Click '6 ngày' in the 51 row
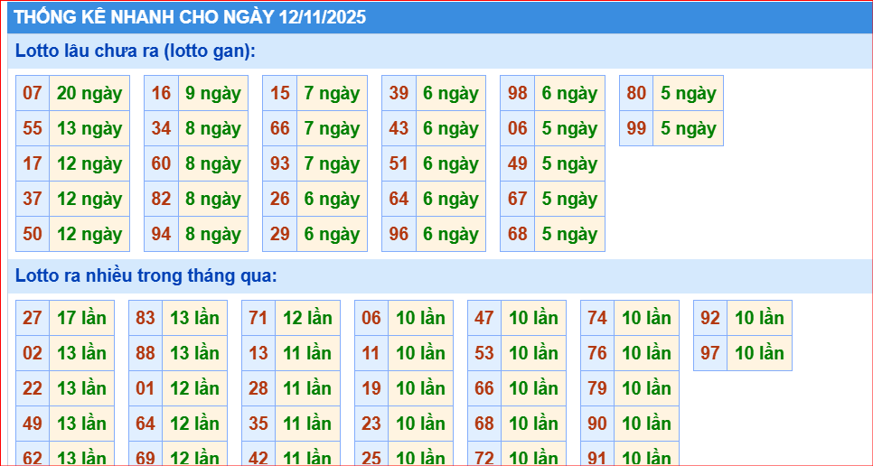This screenshot has height=466, width=873. coord(450,163)
